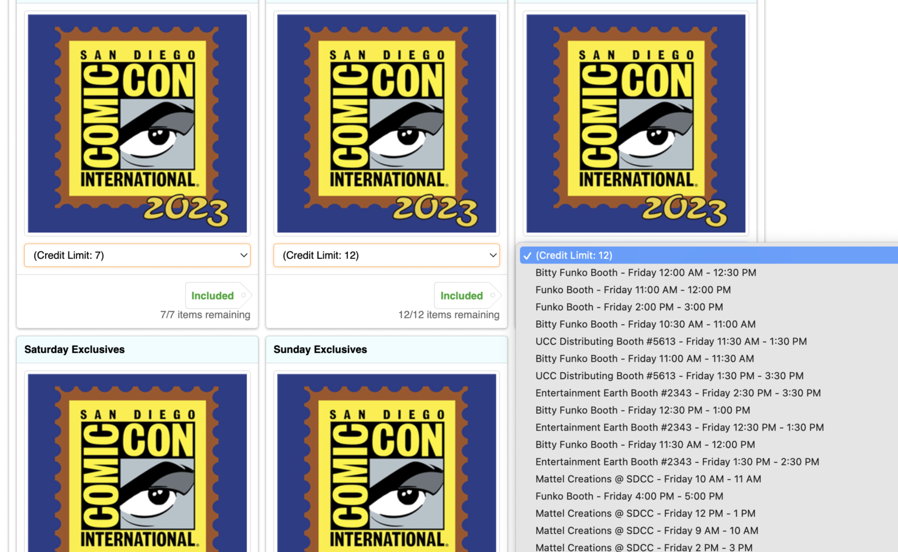Click the Included tag on the 7-item exclusive
The image size is (898, 552).
tap(212, 296)
